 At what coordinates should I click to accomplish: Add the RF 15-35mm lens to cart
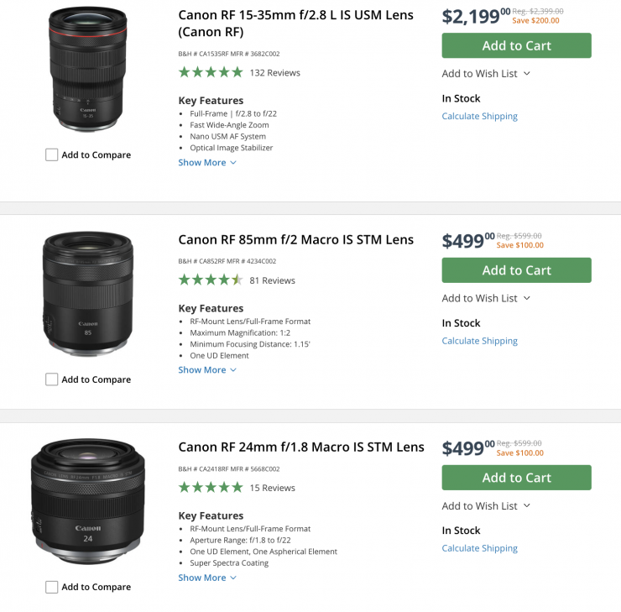click(516, 46)
